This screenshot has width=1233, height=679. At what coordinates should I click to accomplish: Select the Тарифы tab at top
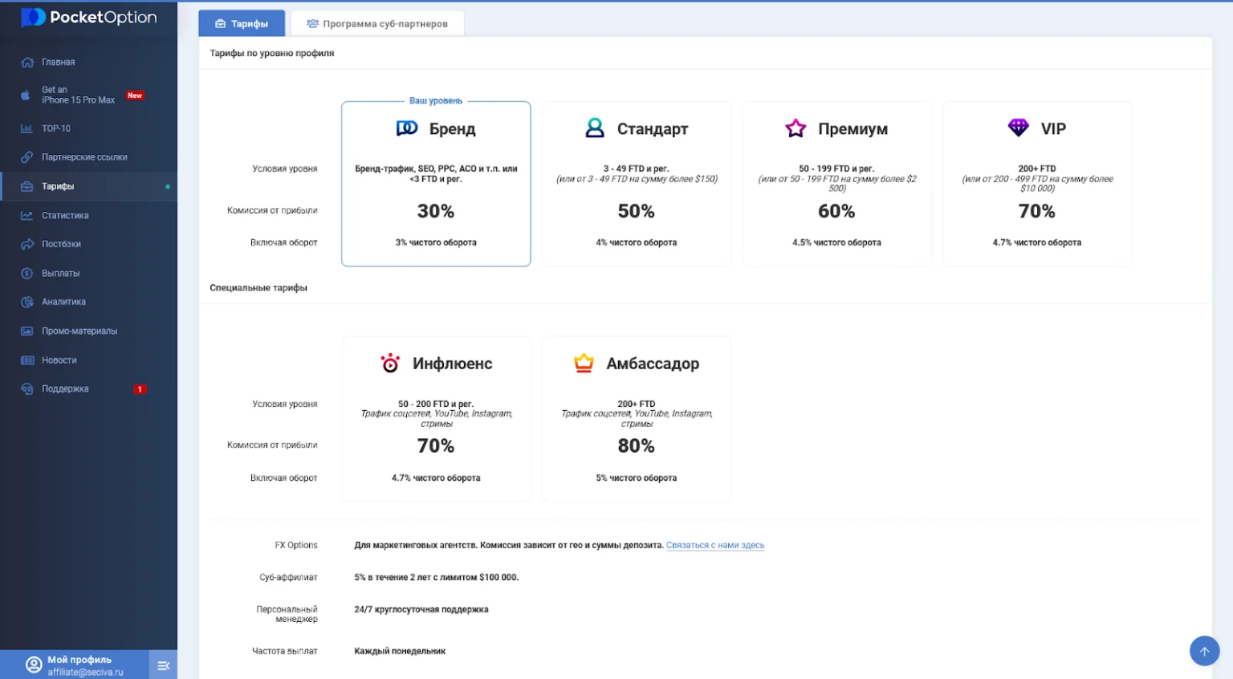click(x=242, y=24)
